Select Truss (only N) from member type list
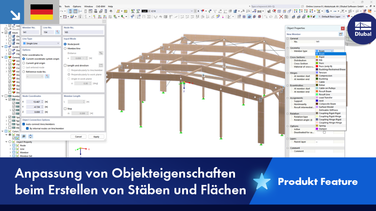The image size is (376, 211). [x=331, y=66]
